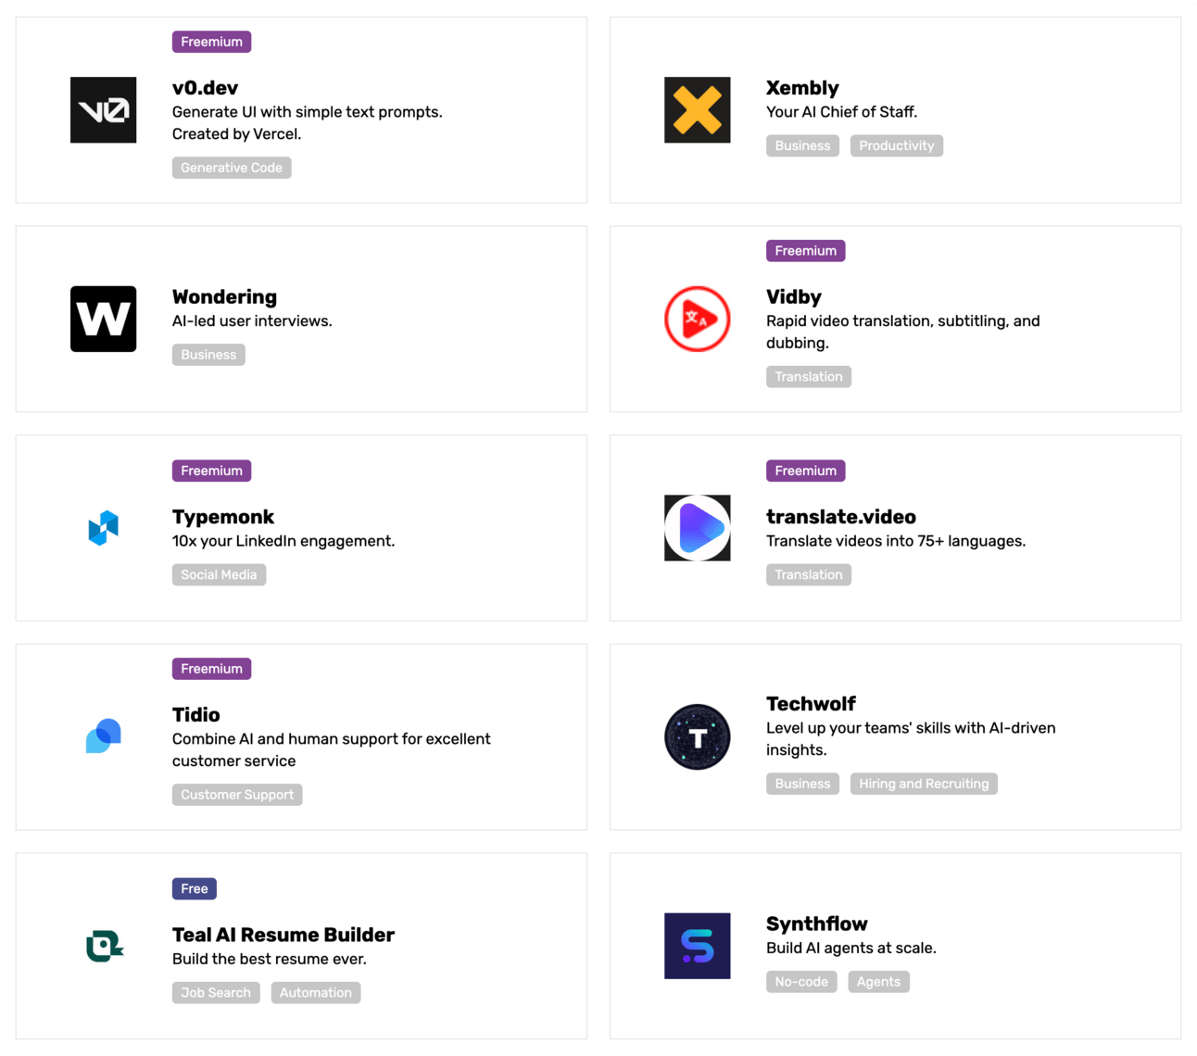Filter by the No-code tag
This screenshot has height=1056, width=1197.
click(x=801, y=981)
